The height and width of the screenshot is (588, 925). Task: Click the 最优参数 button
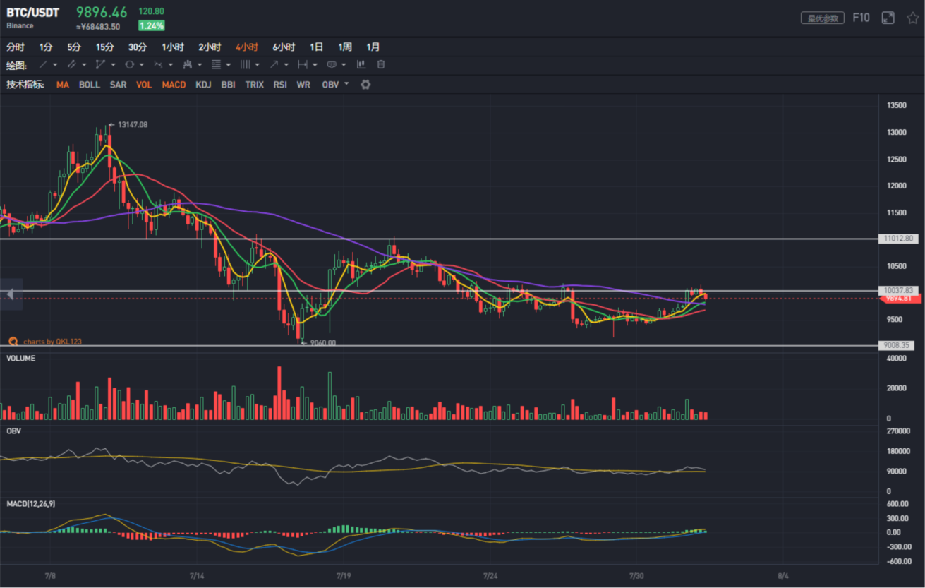click(823, 18)
